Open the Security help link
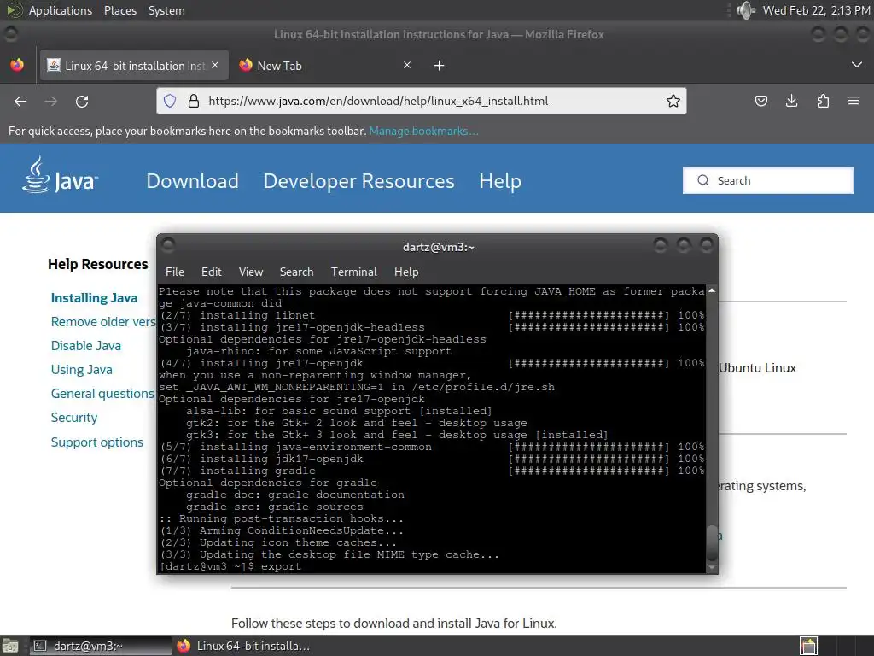 coord(74,418)
